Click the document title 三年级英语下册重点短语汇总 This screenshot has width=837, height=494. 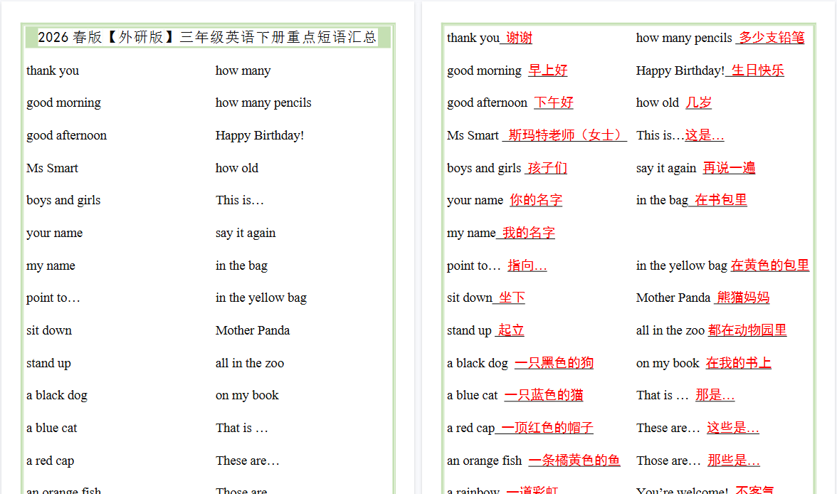207,38
